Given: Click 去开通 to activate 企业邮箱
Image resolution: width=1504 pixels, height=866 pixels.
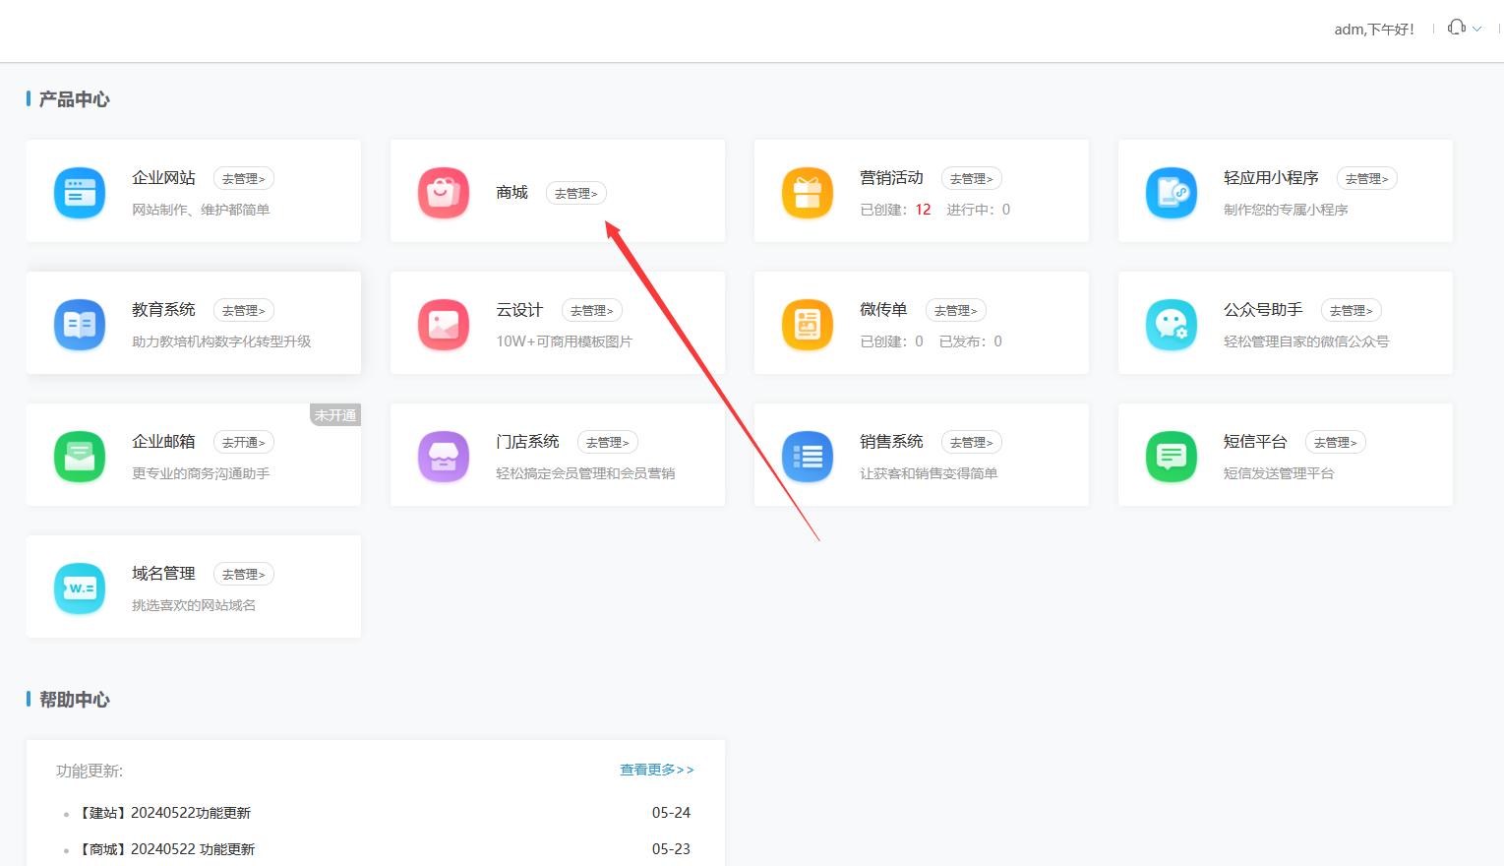Looking at the screenshot, I should click(x=243, y=442).
